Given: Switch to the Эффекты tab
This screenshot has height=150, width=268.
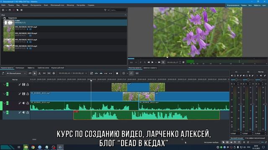Looking at the screenshot, I should point(31,68).
